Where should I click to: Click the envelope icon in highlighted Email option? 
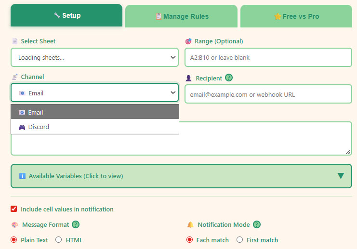22,112
